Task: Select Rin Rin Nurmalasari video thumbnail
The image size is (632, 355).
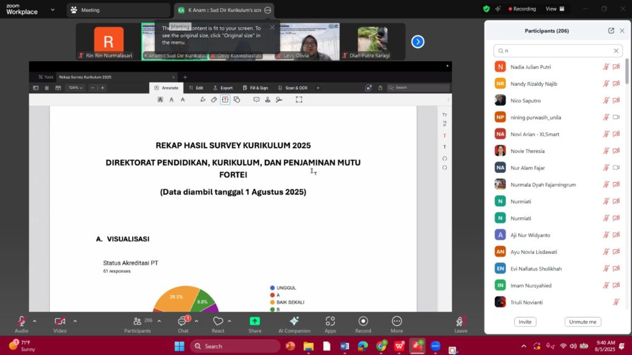Action: coord(109,41)
